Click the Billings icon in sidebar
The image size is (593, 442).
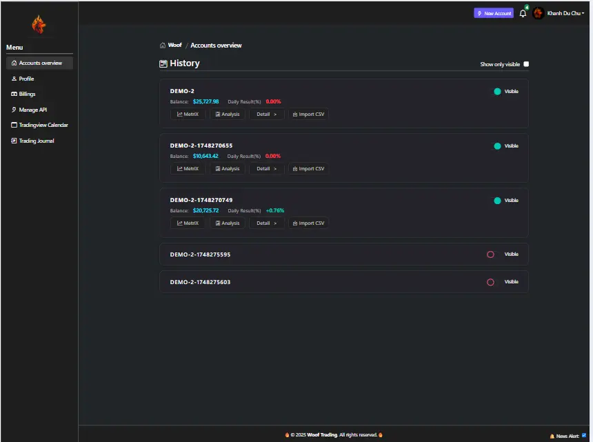point(14,94)
